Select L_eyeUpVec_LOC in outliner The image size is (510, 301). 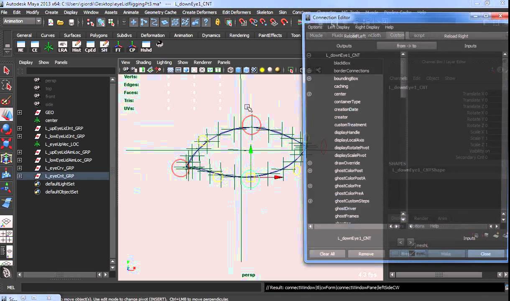62,144
